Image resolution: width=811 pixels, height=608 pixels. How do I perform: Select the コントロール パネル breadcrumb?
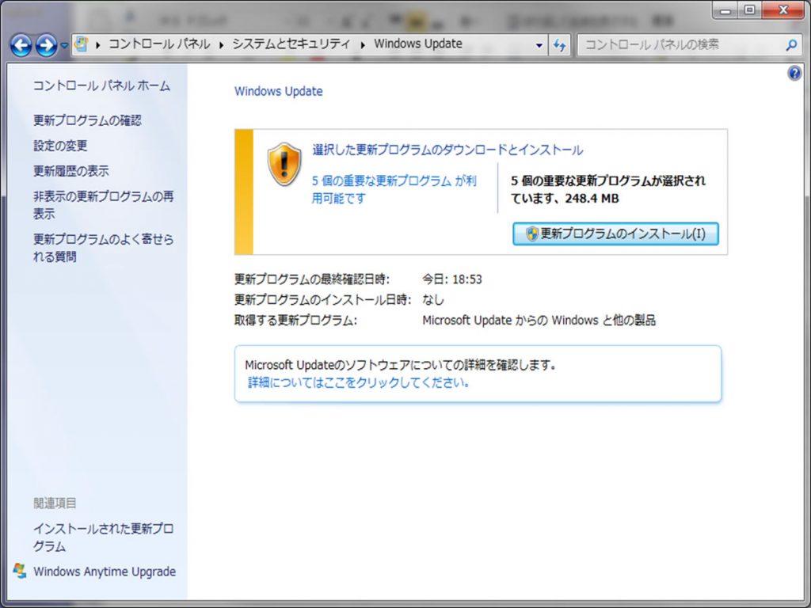pyautogui.click(x=159, y=44)
